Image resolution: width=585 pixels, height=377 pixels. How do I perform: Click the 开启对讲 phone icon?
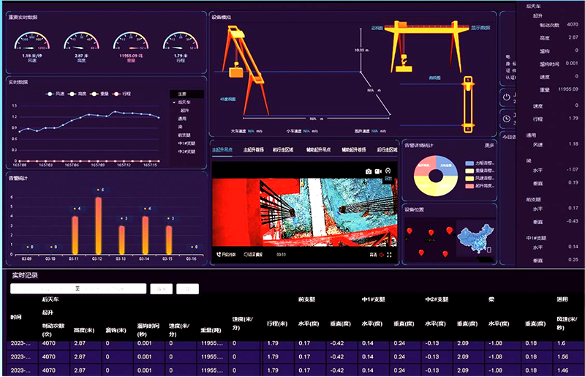point(219,255)
